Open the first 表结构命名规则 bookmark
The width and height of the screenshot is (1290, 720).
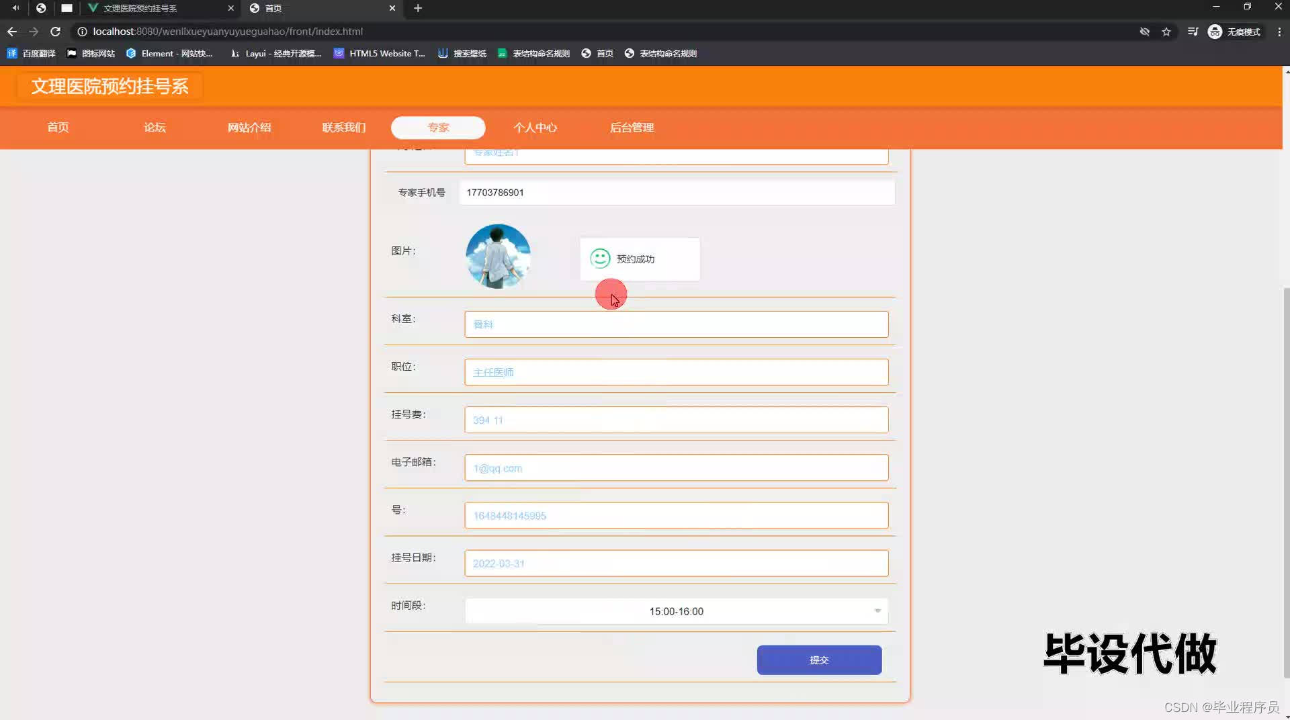(x=533, y=53)
